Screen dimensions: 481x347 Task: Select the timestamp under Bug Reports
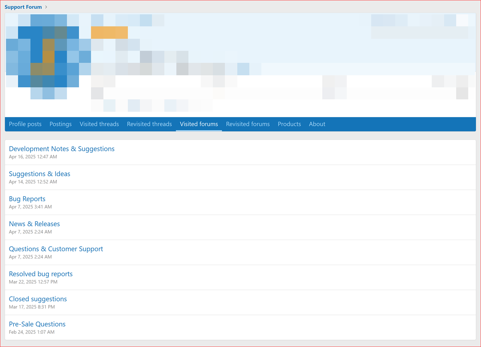click(x=30, y=207)
